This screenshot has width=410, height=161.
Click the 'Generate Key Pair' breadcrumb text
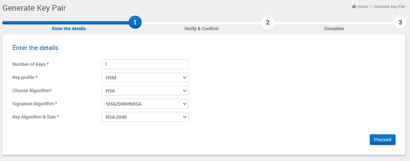coord(389,7)
